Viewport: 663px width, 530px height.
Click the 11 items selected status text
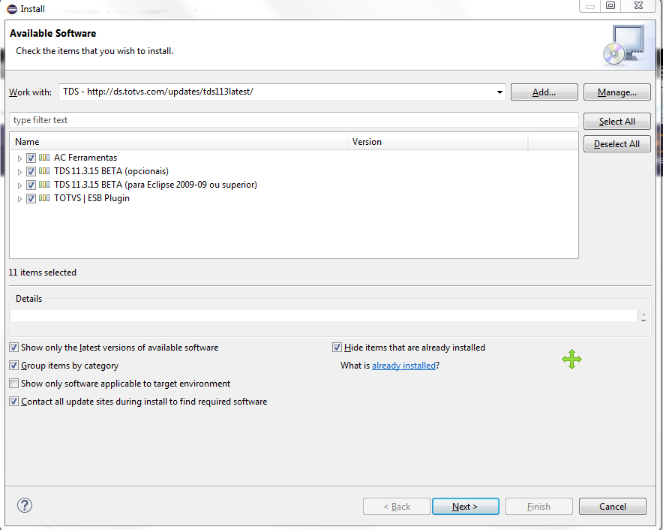pyautogui.click(x=42, y=273)
